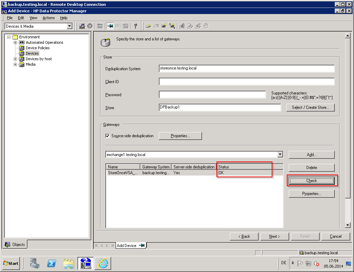
Task: Click the Cell Manager connect toolbar icon
Action: pyautogui.click(x=82, y=26)
